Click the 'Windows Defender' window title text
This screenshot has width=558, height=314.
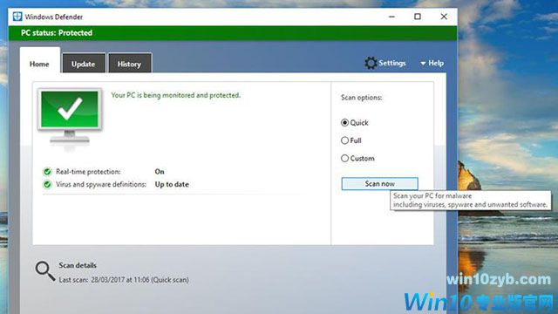54,17
